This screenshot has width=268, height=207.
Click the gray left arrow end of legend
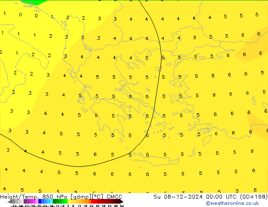[10, 202]
